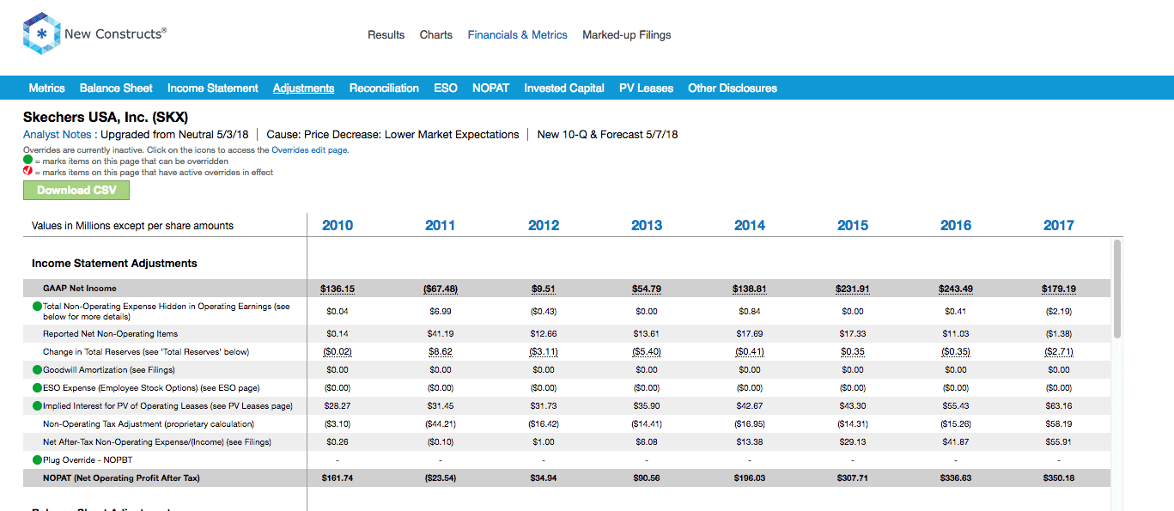This screenshot has height=511, width=1174.
Task: Select the 2012 year column header
Action: click(544, 225)
